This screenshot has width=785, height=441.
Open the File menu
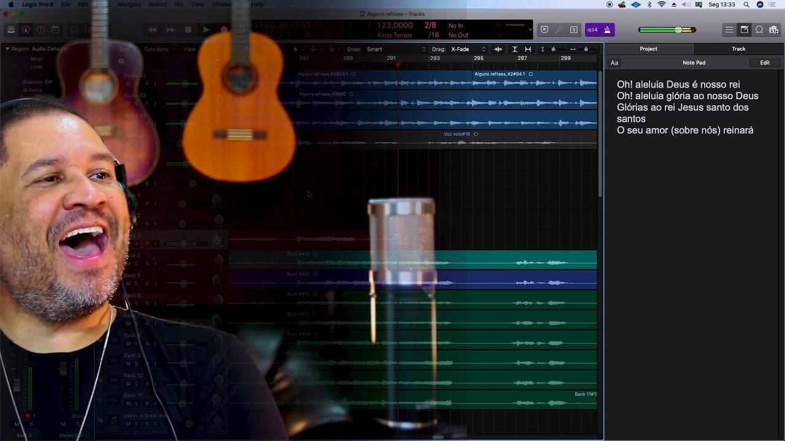[x=66, y=4]
